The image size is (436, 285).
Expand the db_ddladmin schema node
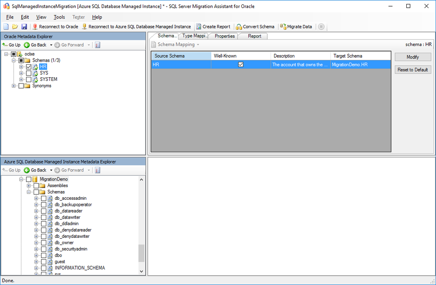(36, 224)
